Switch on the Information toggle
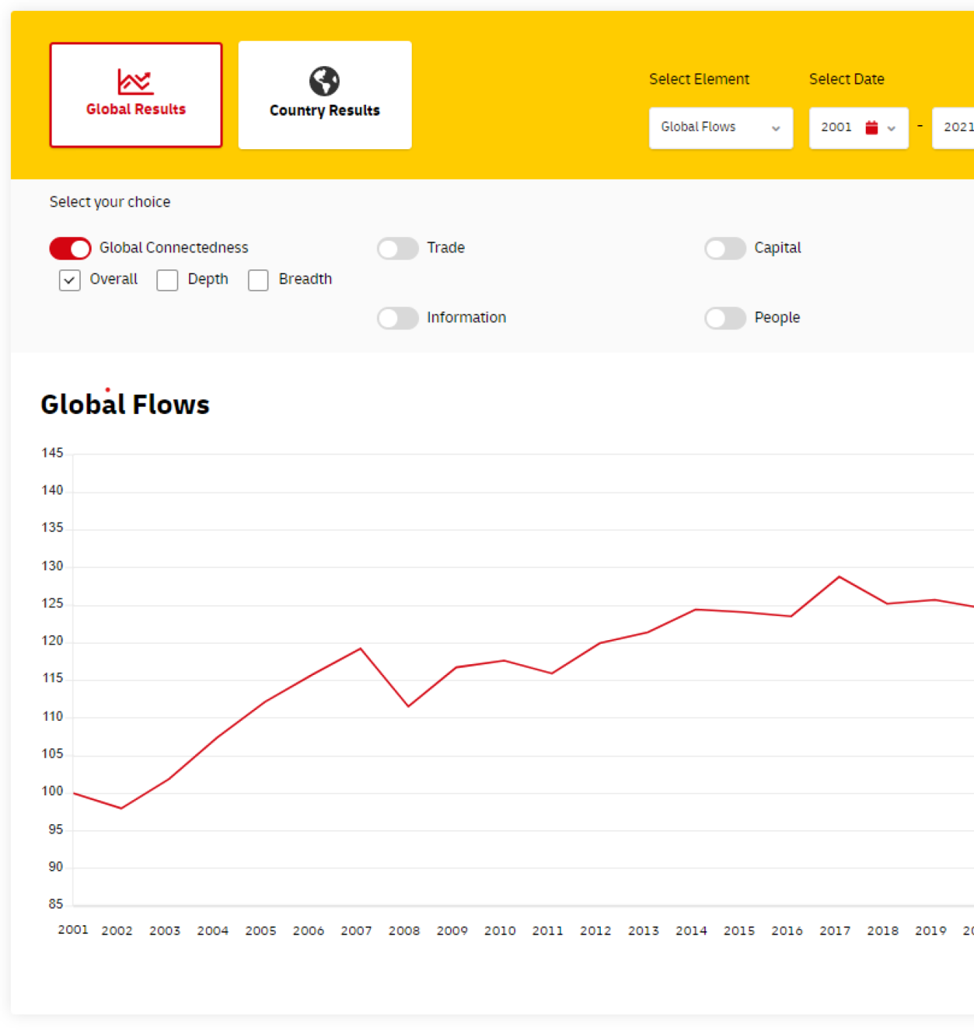 [x=398, y=318]
